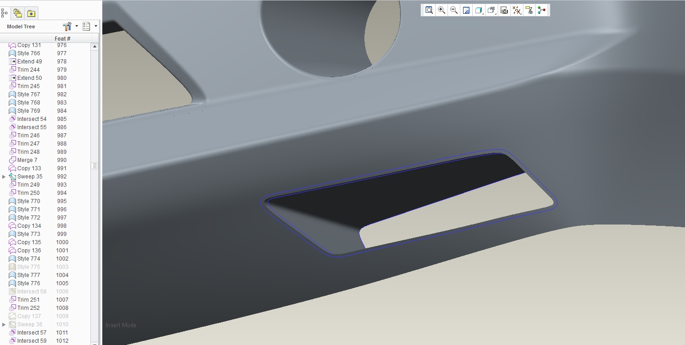Click the Merge 7 feature icon
Screen dimensions: 685x345
(x=12, y=160)
